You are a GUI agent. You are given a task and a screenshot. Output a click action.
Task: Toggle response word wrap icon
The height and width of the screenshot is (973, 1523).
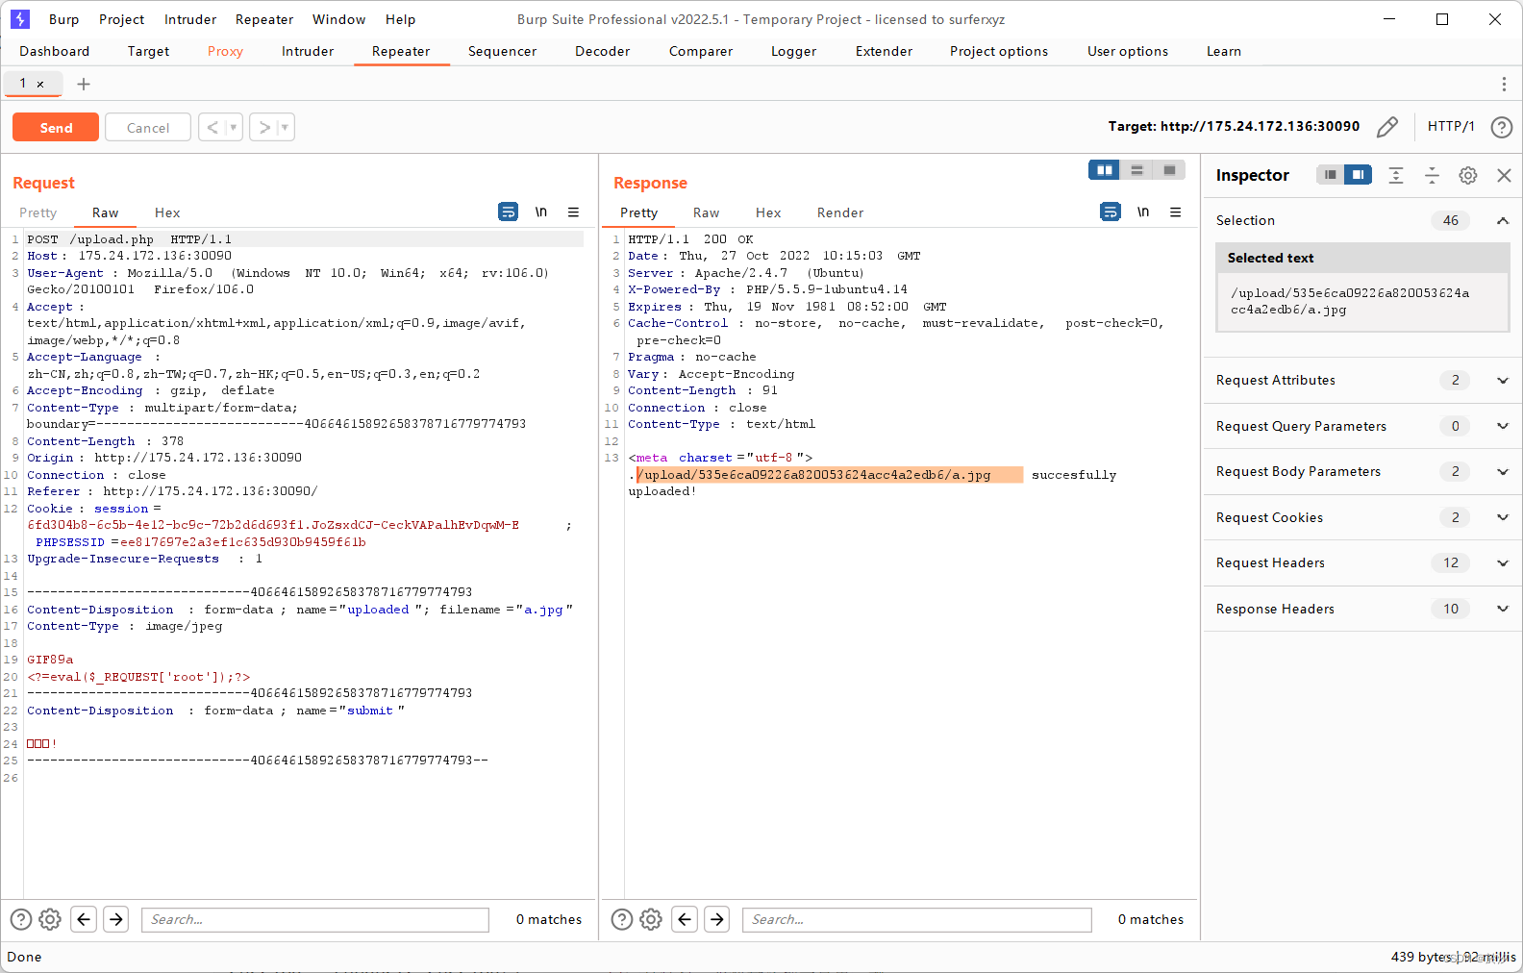point(1110,212)
